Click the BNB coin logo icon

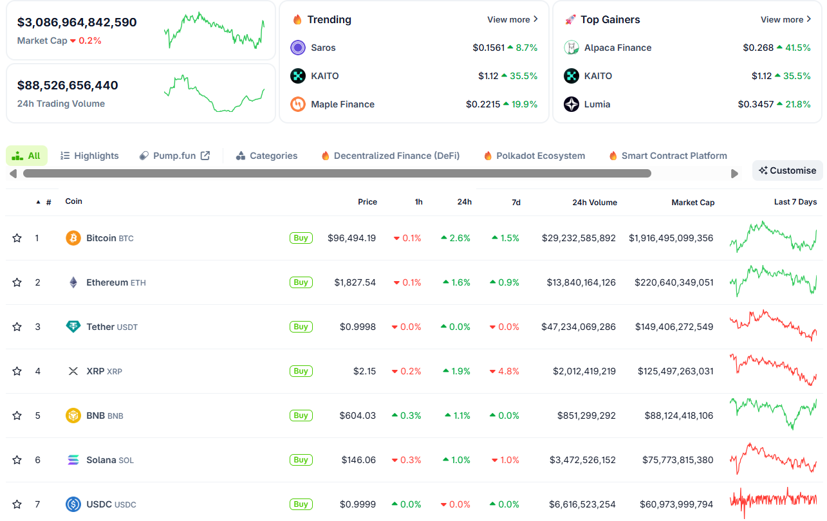click(73, 416)
